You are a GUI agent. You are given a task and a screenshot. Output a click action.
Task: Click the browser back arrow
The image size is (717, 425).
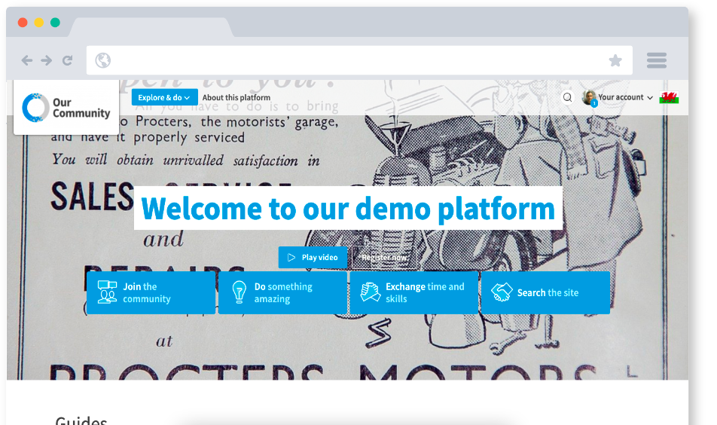tap(27, 60)
